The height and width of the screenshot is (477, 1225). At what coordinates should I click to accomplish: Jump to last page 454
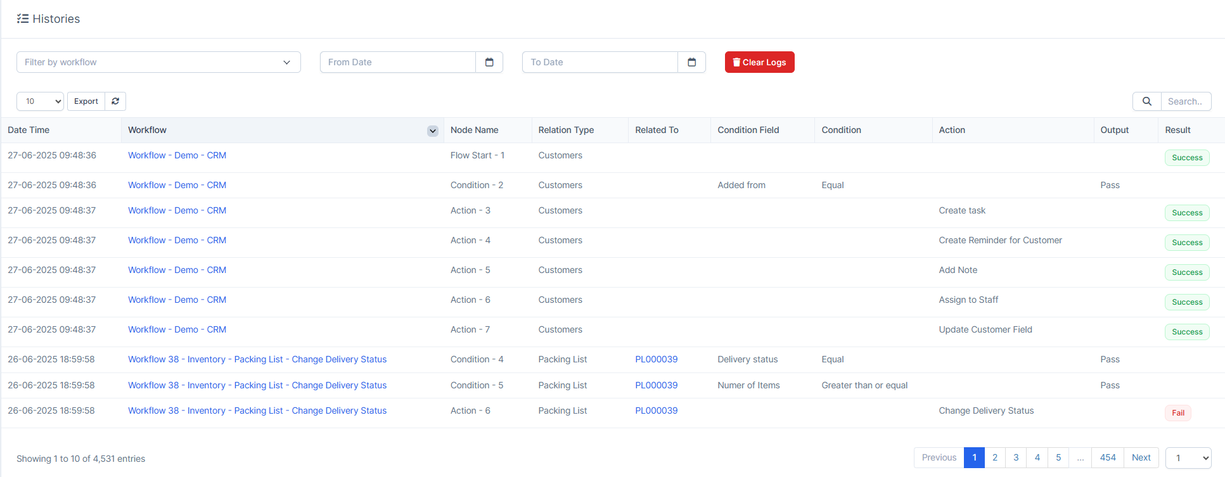1108,457
